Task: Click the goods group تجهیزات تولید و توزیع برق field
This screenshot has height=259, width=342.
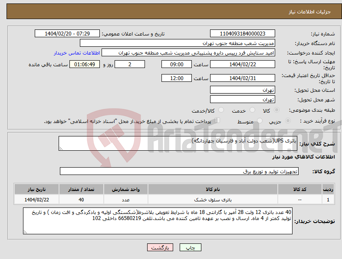Action: coord(179,171)
